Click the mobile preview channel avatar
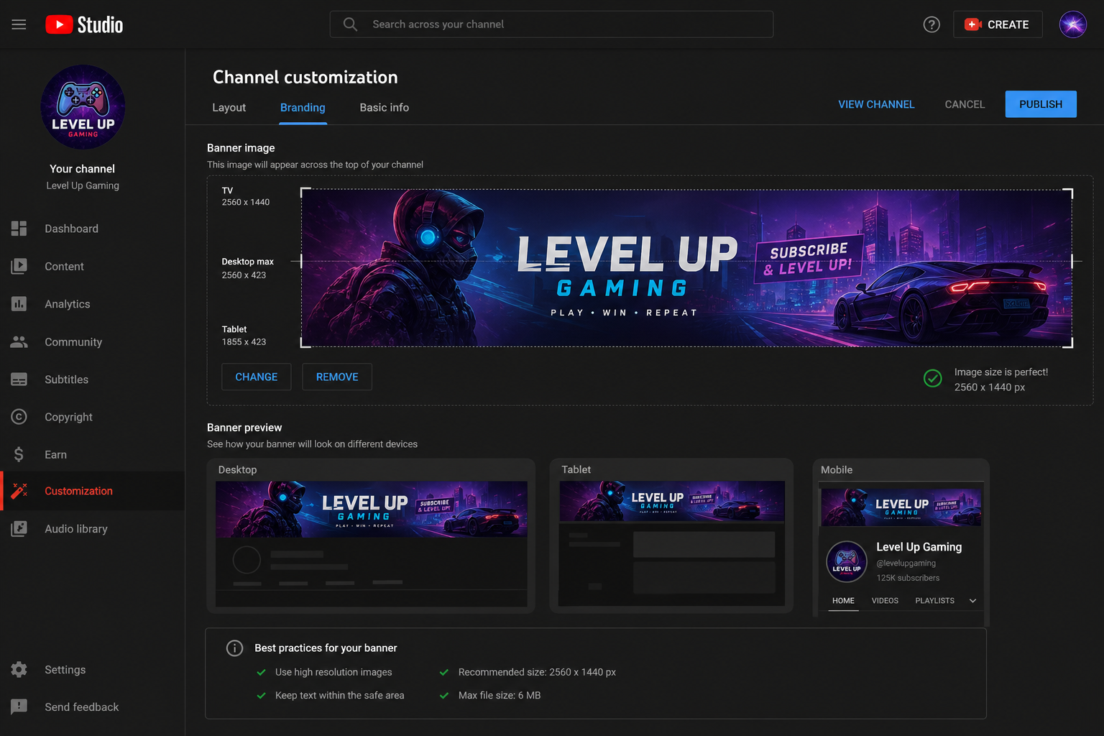The height and width of the screenshot is (736, 1104). click(x=847, y=561)
